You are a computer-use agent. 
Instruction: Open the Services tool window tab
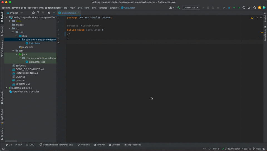(x=114, y=145)
